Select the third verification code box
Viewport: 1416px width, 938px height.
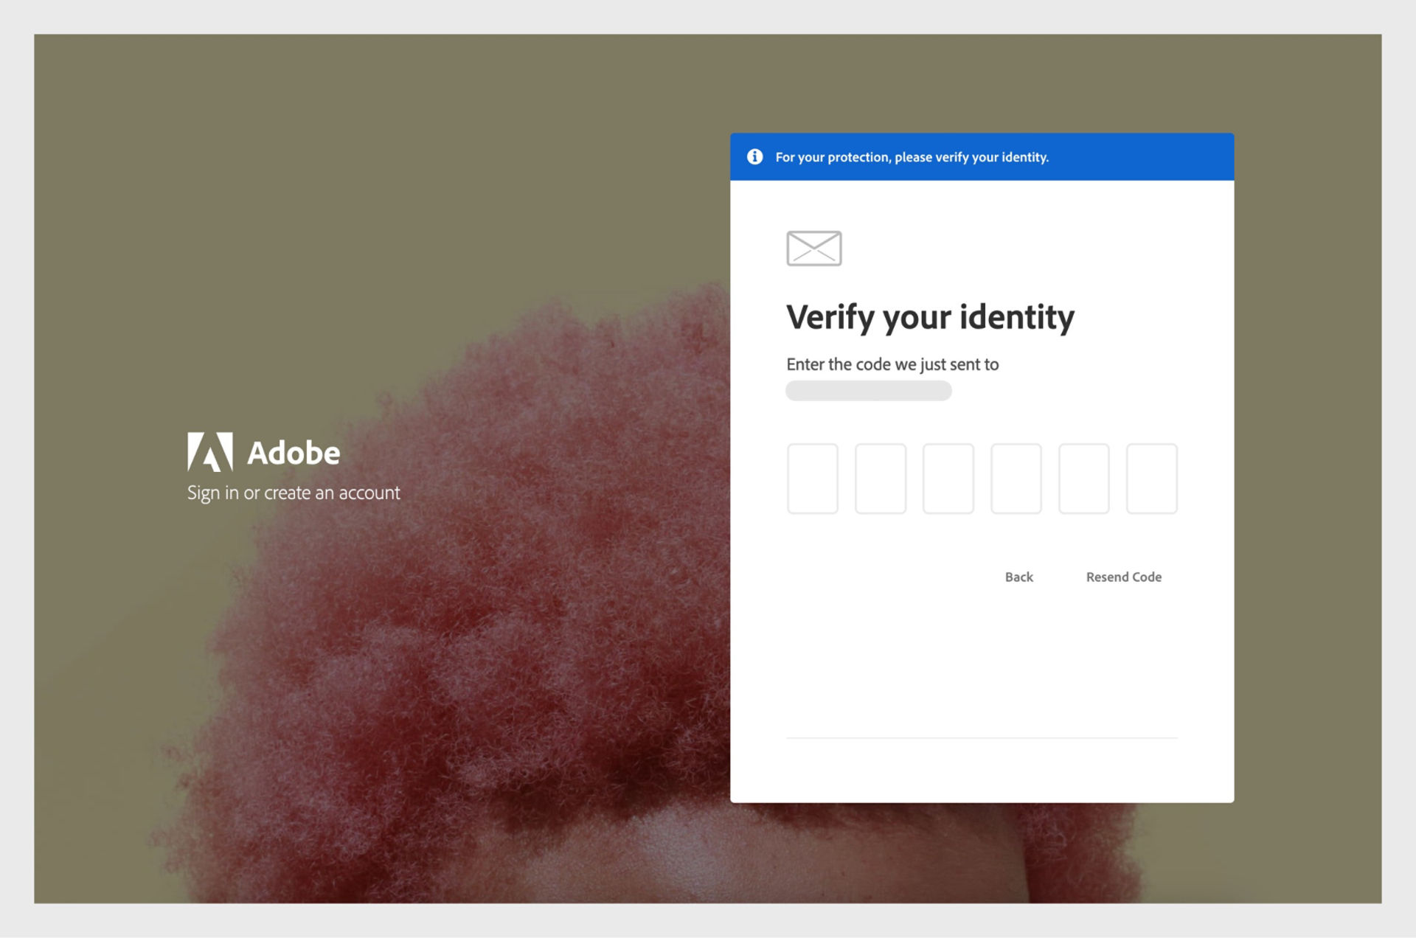tap(948, 479)
